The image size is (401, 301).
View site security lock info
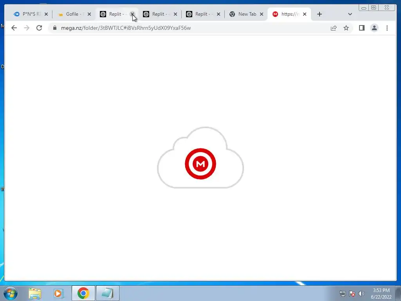click(x=55, y=28)
